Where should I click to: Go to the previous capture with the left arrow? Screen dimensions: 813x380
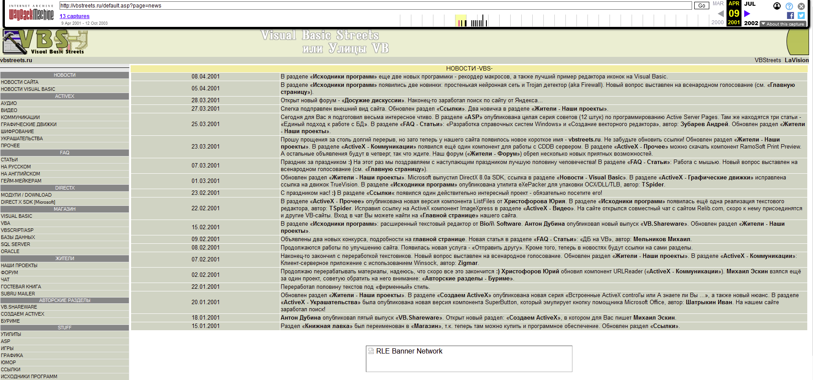[x=720, y=14]
